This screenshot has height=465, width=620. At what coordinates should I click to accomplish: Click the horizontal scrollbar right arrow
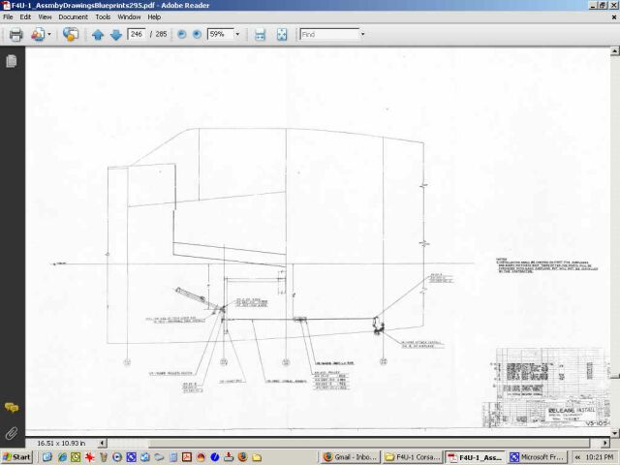[x=605, y=444]
